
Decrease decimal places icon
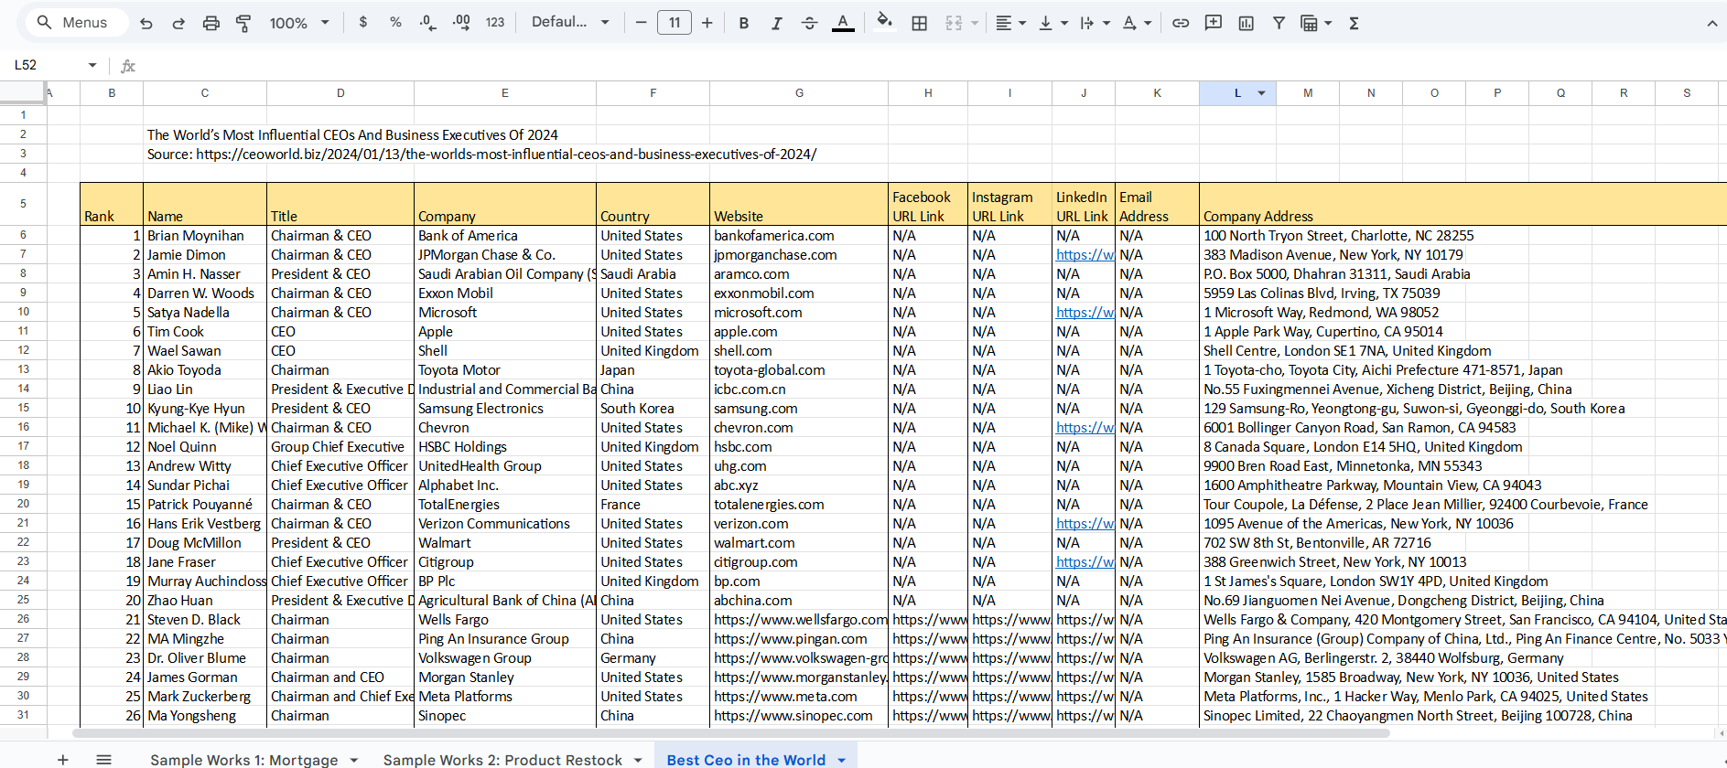coord(427,23)
